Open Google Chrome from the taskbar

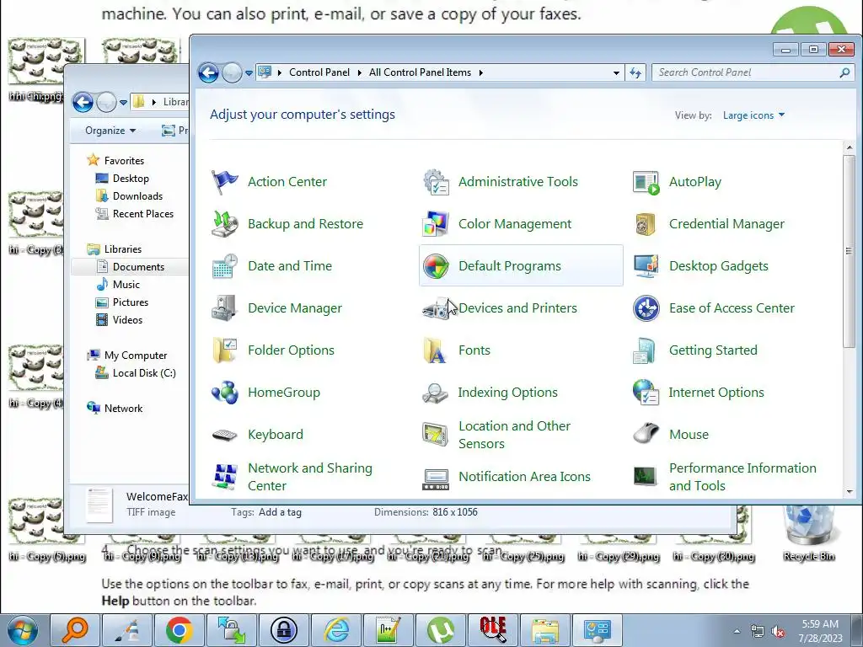tap(179, 630)
